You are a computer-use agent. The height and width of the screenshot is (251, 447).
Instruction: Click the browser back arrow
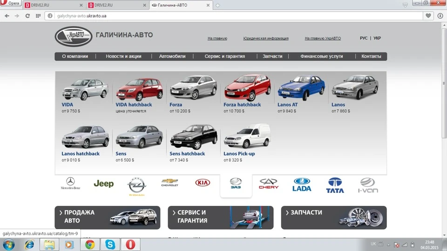[7, 16]
